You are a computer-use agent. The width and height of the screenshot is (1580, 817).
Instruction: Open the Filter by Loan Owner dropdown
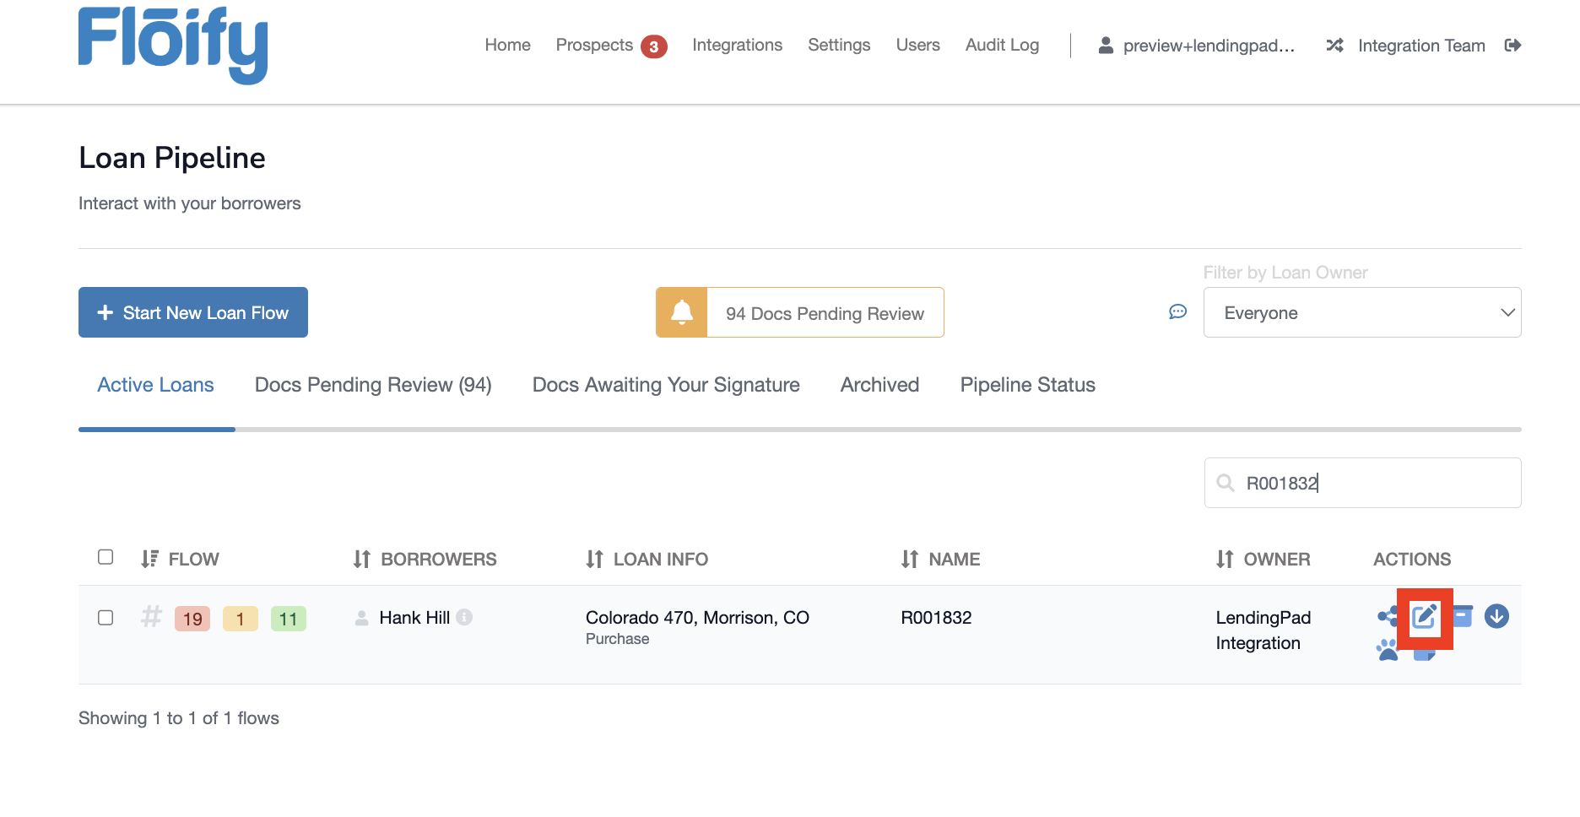point(1361,312)
